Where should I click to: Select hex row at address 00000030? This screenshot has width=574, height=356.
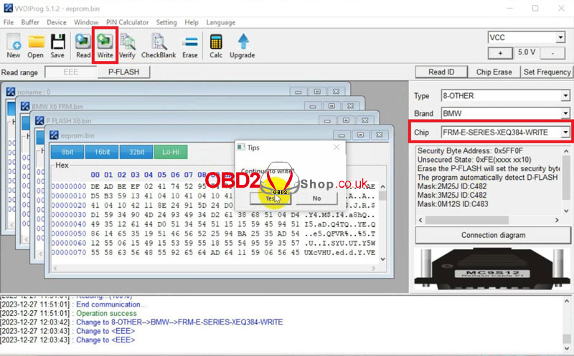pos(213,215)
